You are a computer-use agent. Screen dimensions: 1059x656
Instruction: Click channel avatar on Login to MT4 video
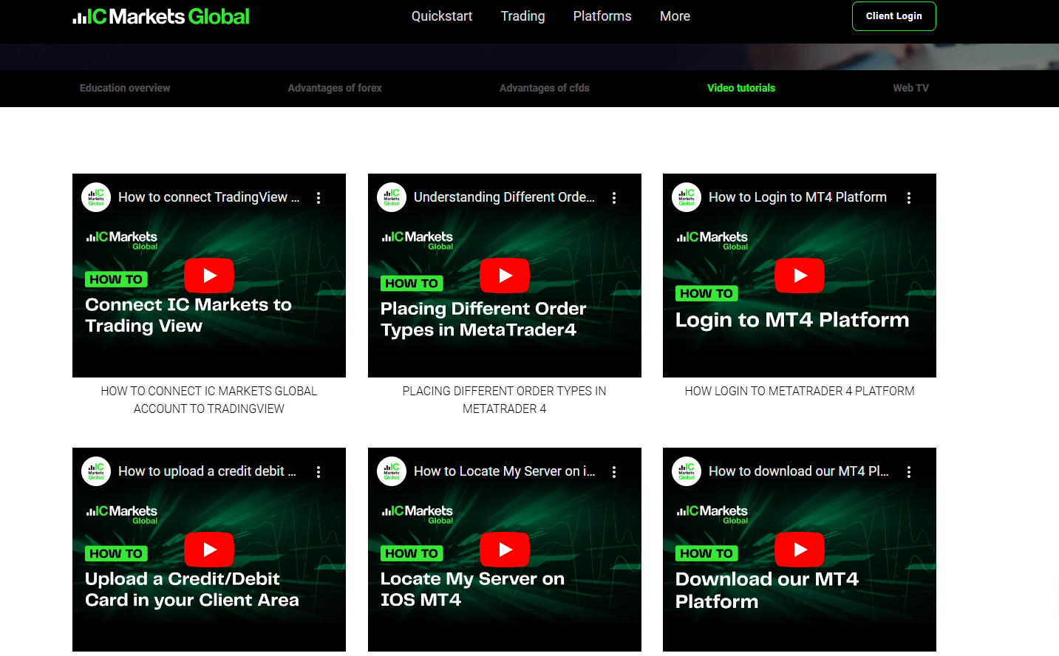687,197
